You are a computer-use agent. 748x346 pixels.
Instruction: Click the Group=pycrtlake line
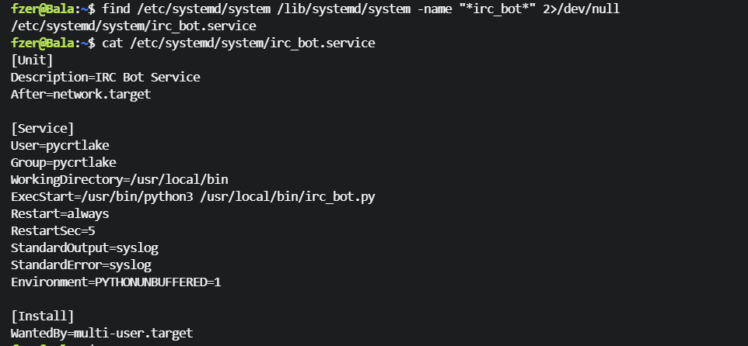coord(63,162)
